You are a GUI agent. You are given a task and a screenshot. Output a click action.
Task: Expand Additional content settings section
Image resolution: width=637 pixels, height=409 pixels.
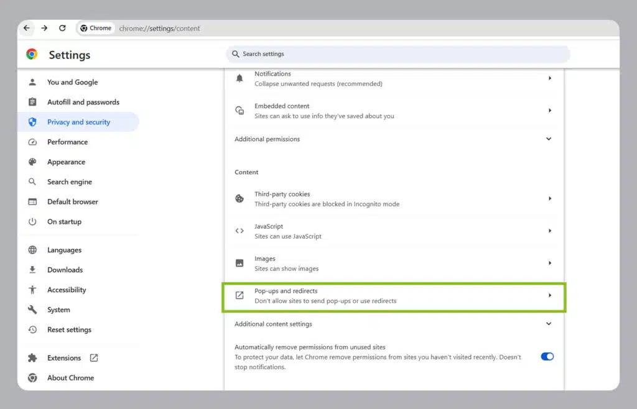click(x=394, y=324)
